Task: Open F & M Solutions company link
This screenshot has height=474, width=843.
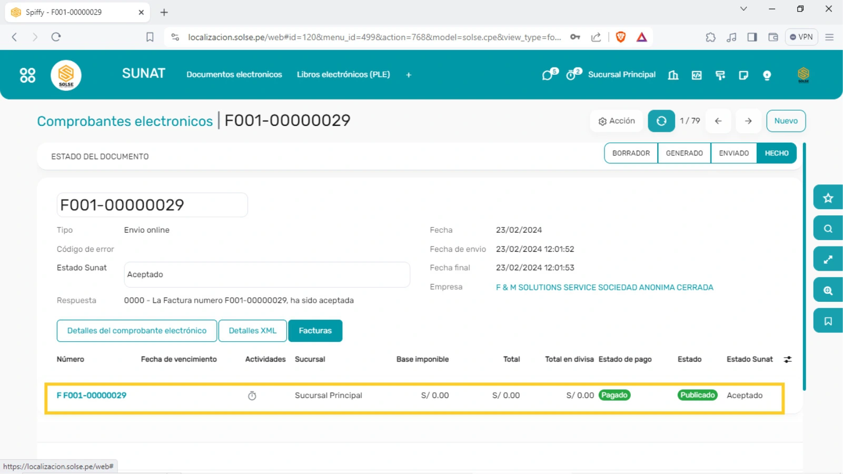Action: coord(604,288)
